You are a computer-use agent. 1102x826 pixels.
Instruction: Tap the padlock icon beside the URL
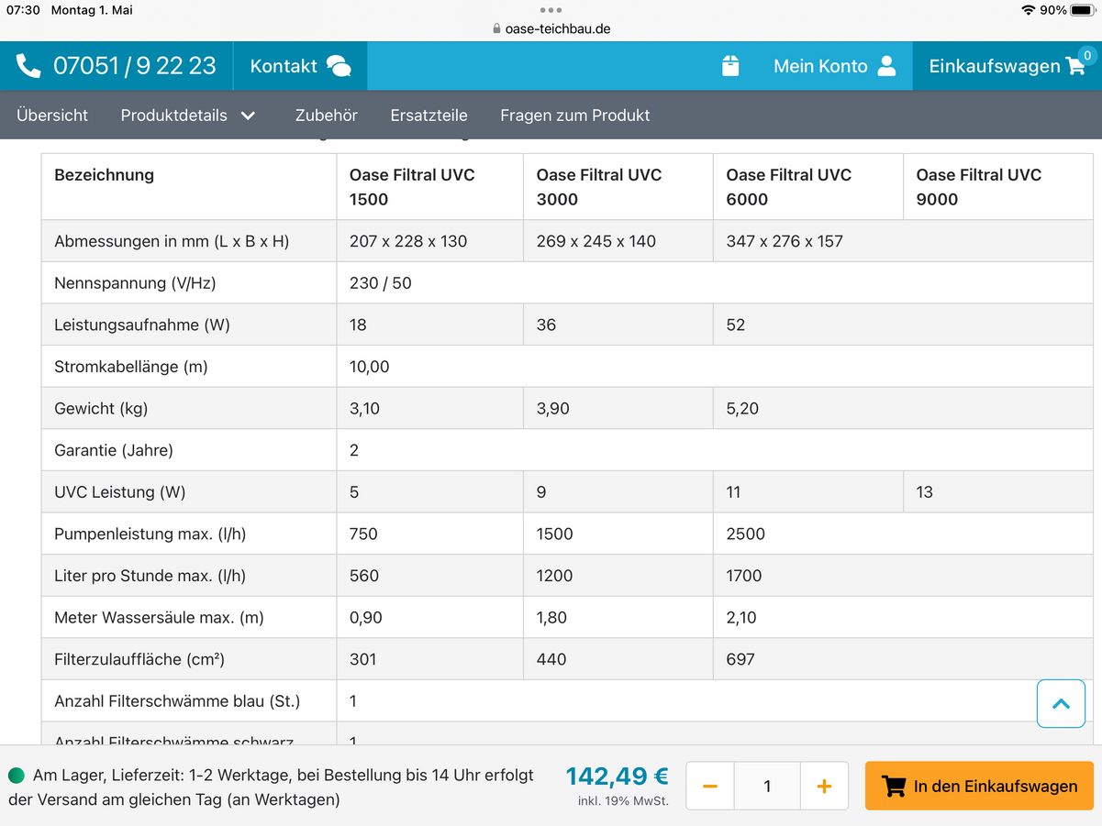coord(497,28)
